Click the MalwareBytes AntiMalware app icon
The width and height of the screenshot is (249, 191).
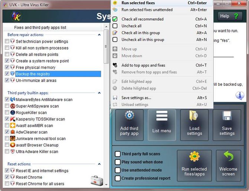(x=13, y=100)
